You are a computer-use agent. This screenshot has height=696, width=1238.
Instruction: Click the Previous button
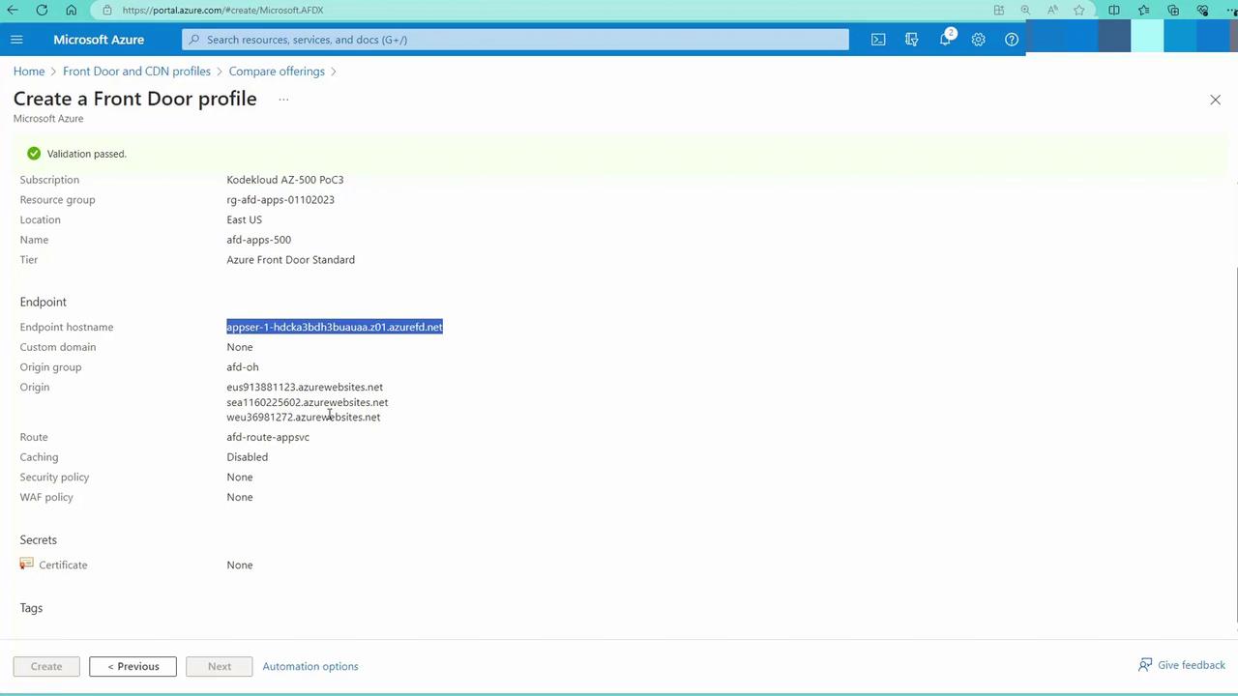tap(133, 666)
